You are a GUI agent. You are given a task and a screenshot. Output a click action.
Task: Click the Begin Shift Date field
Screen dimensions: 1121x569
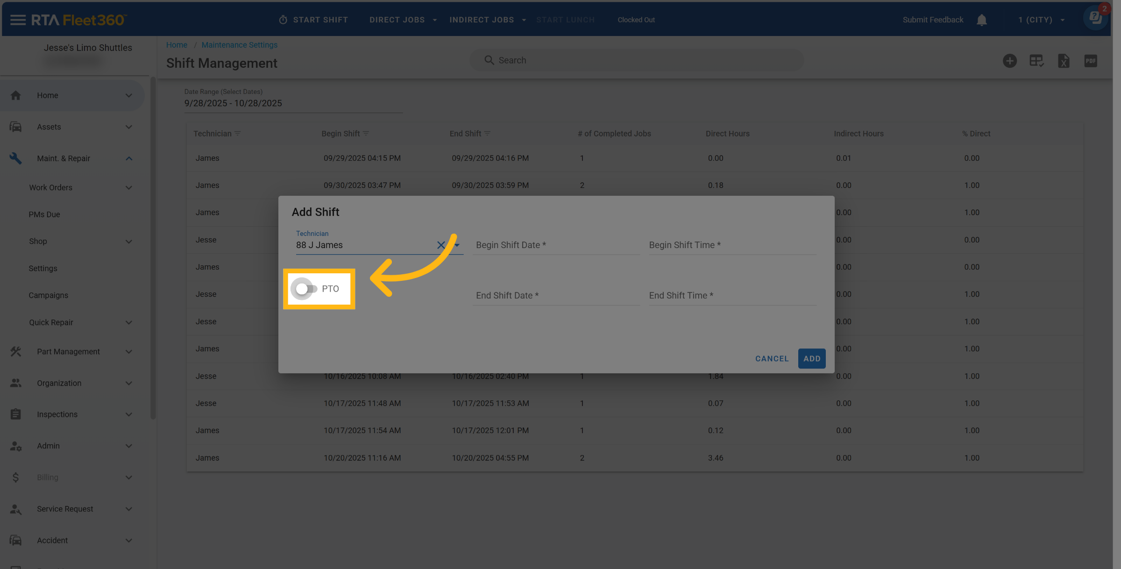pos(555,245)
